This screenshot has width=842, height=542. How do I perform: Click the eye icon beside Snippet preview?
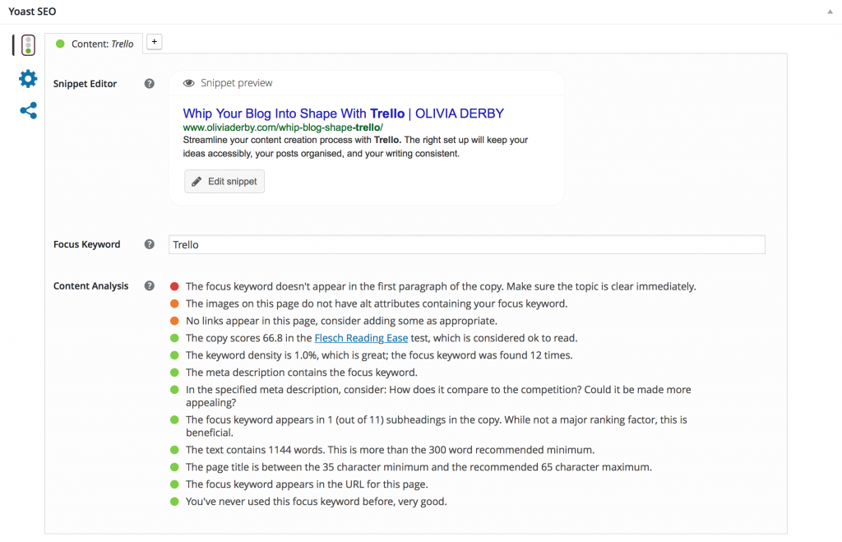(x=188, y=83)
